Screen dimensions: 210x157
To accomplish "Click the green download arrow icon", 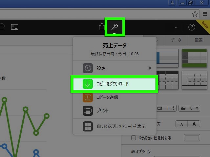I will click(88, 84).
